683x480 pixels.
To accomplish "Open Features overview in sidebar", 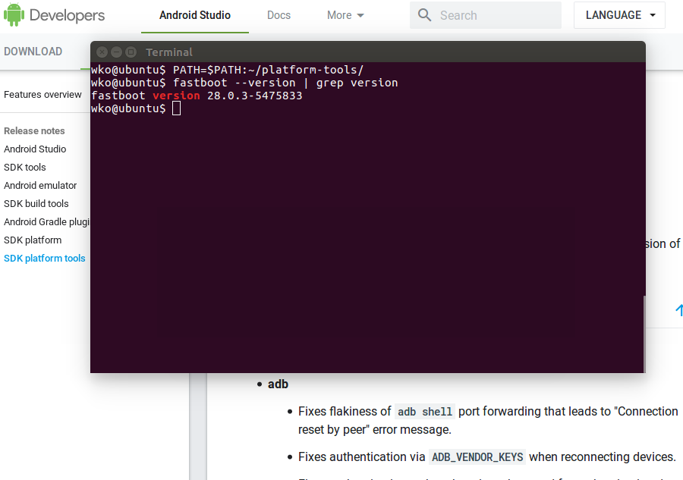I will (x=42, y=95).
